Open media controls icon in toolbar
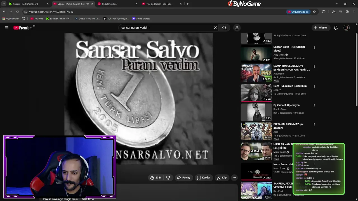The image size is (358, 201). tap(340, 12)
